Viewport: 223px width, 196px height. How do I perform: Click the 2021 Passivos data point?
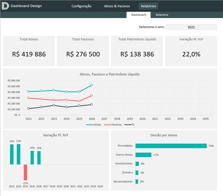coord(29,98)
